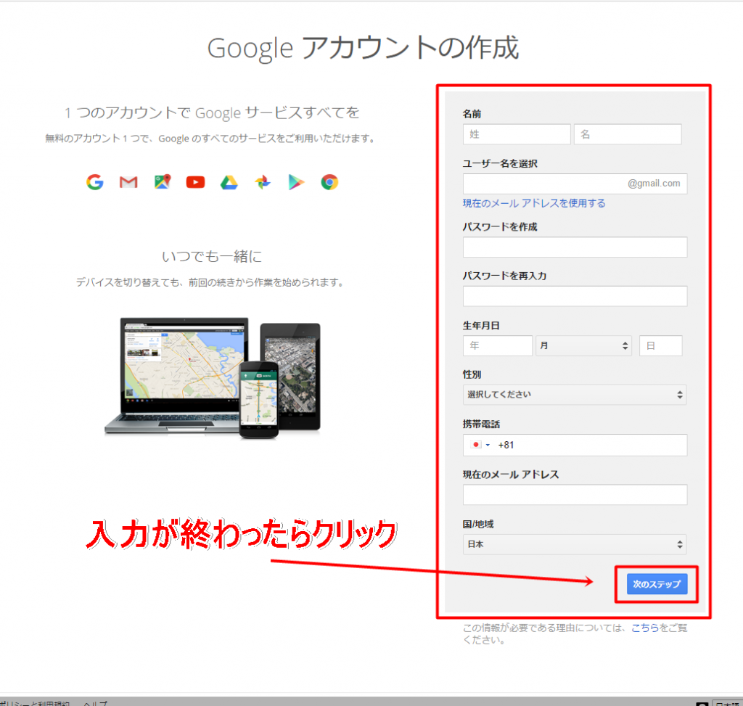The image size is (743, 706).
Task: Click the birth year 年 field
Action: tap(498, 346)
